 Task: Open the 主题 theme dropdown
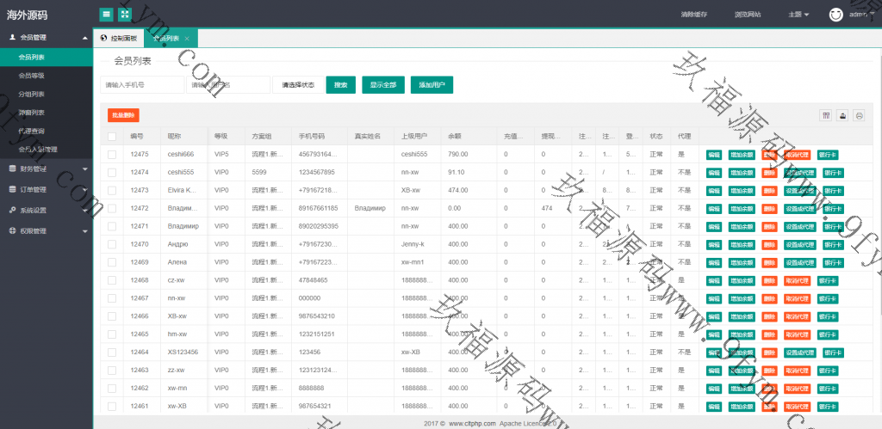click(798, 15)
